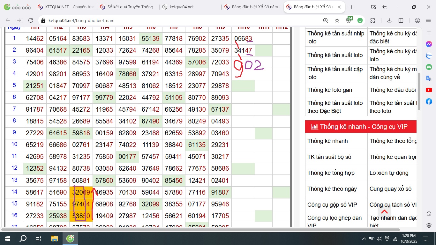
Task: Open Facebook from the sidebar
Action: pyautogui.click(x=429, y=101)
